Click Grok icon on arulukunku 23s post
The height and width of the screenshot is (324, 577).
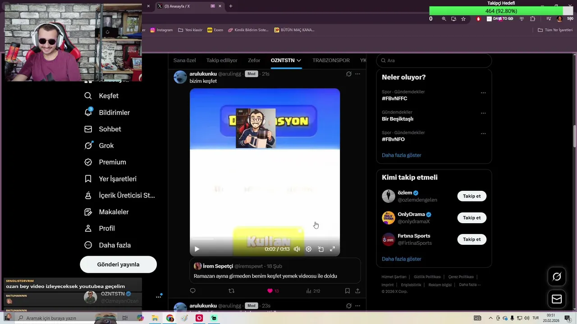point(348,306)
